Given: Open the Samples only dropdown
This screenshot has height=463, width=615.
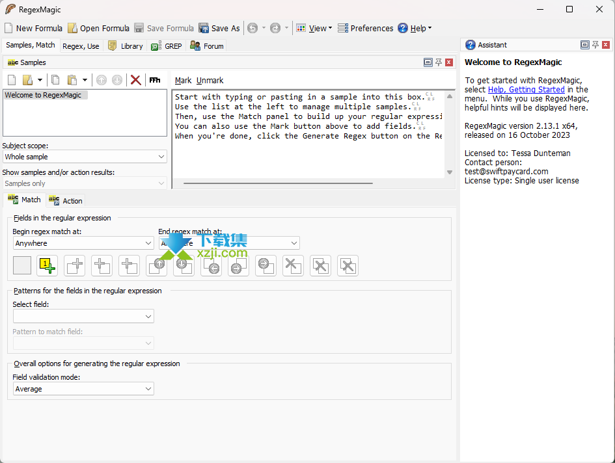Looking at the screenshot, I should click(85, 183).
